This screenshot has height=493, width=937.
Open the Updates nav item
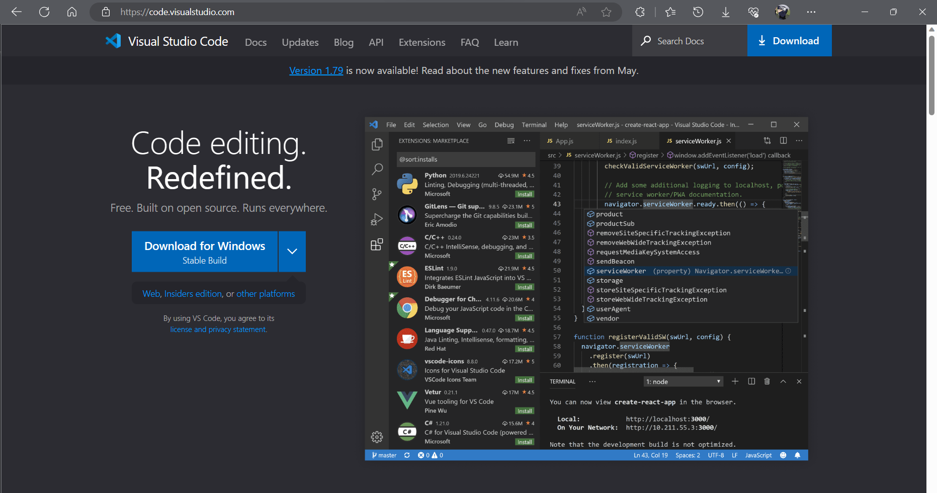point(300,42)
